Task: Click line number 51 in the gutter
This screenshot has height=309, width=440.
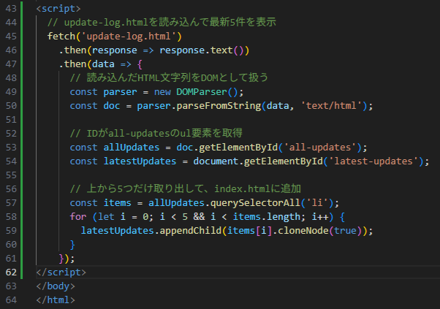Action: (x=11, y=120)
